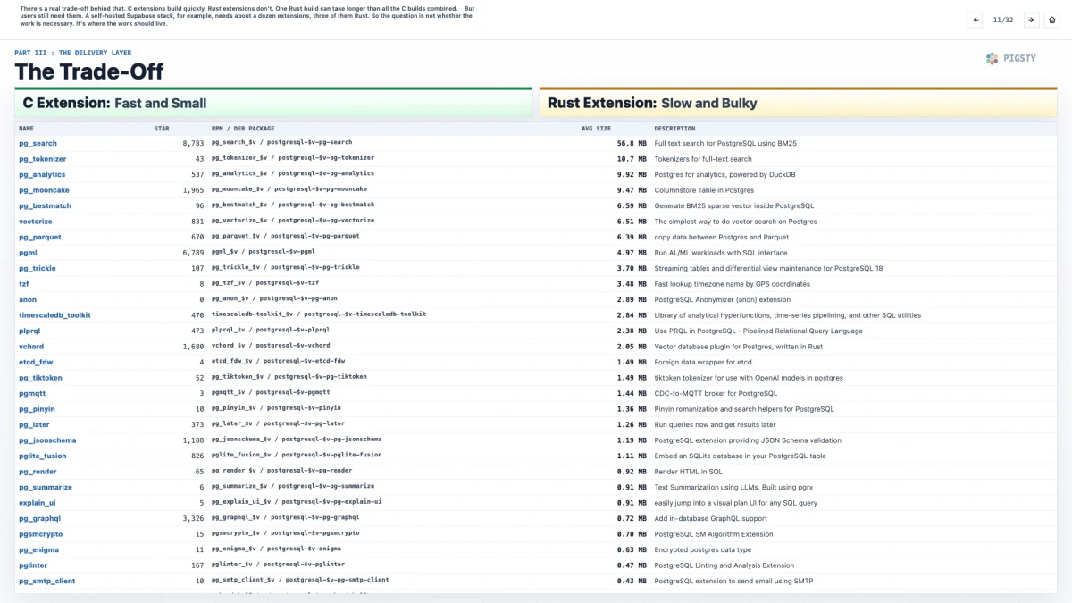Click the NAME column header

tap(26, 129)
